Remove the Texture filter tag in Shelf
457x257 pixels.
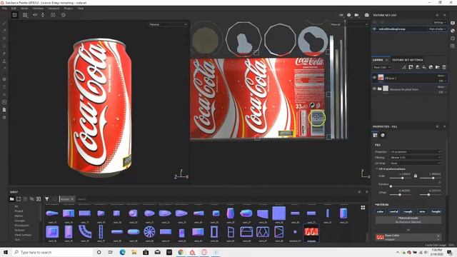click(72, 199)
